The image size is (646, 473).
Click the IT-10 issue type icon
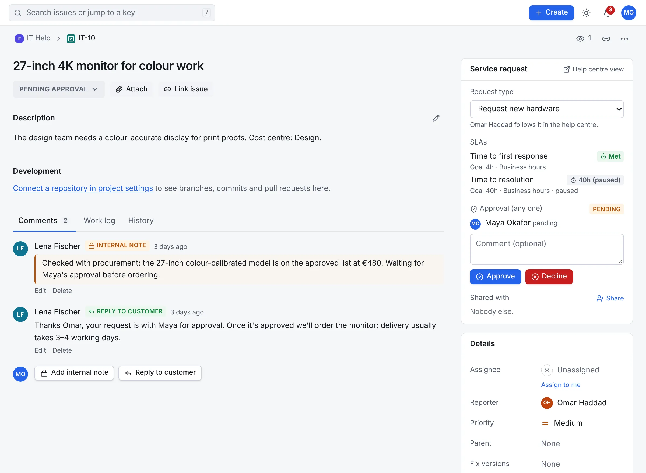71,38
